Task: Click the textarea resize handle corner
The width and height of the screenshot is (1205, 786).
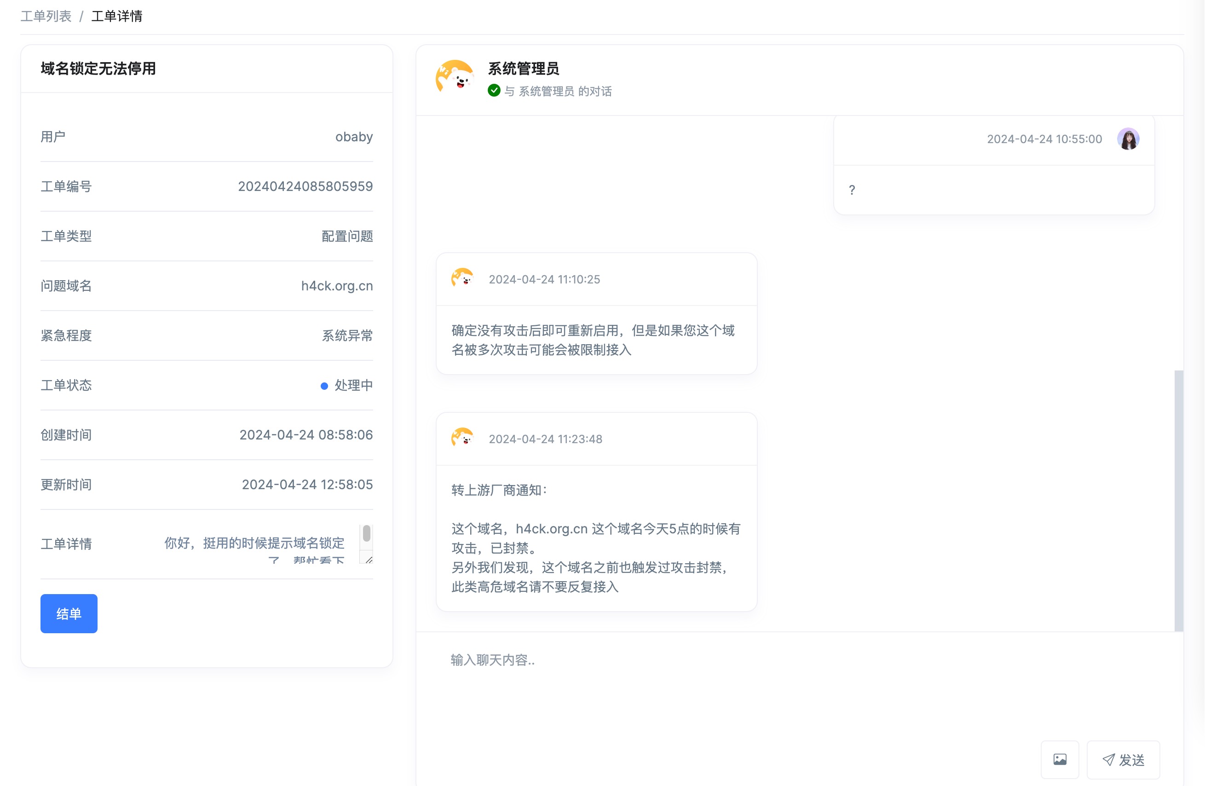Action: pos(369,560)
